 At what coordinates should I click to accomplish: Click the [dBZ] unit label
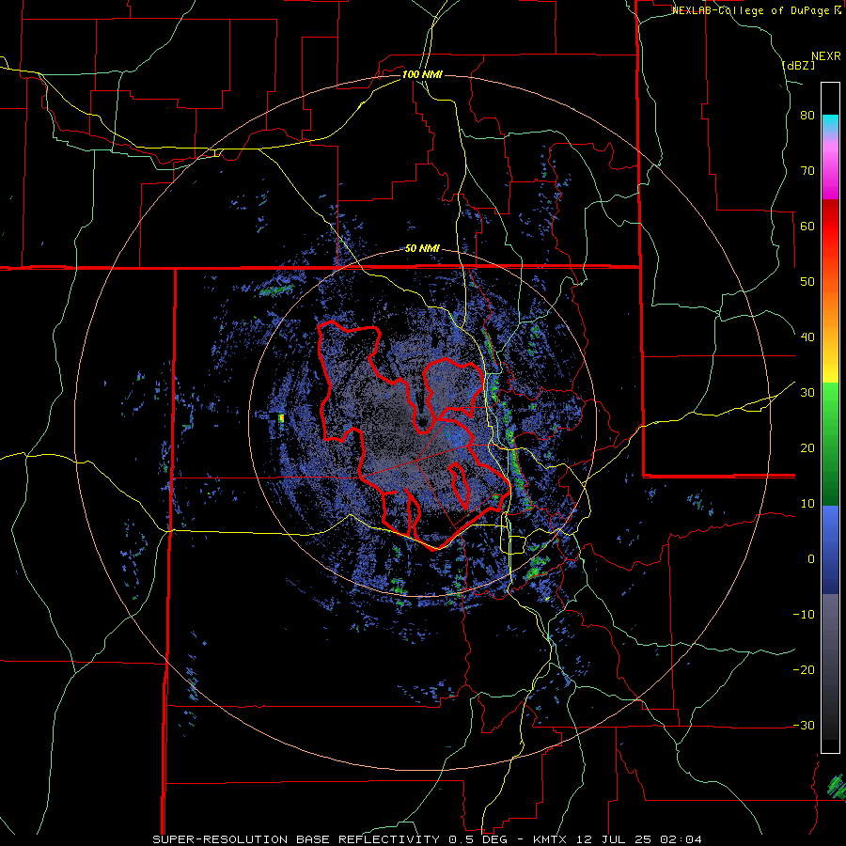pyautogui.click(x=798, y=66)
